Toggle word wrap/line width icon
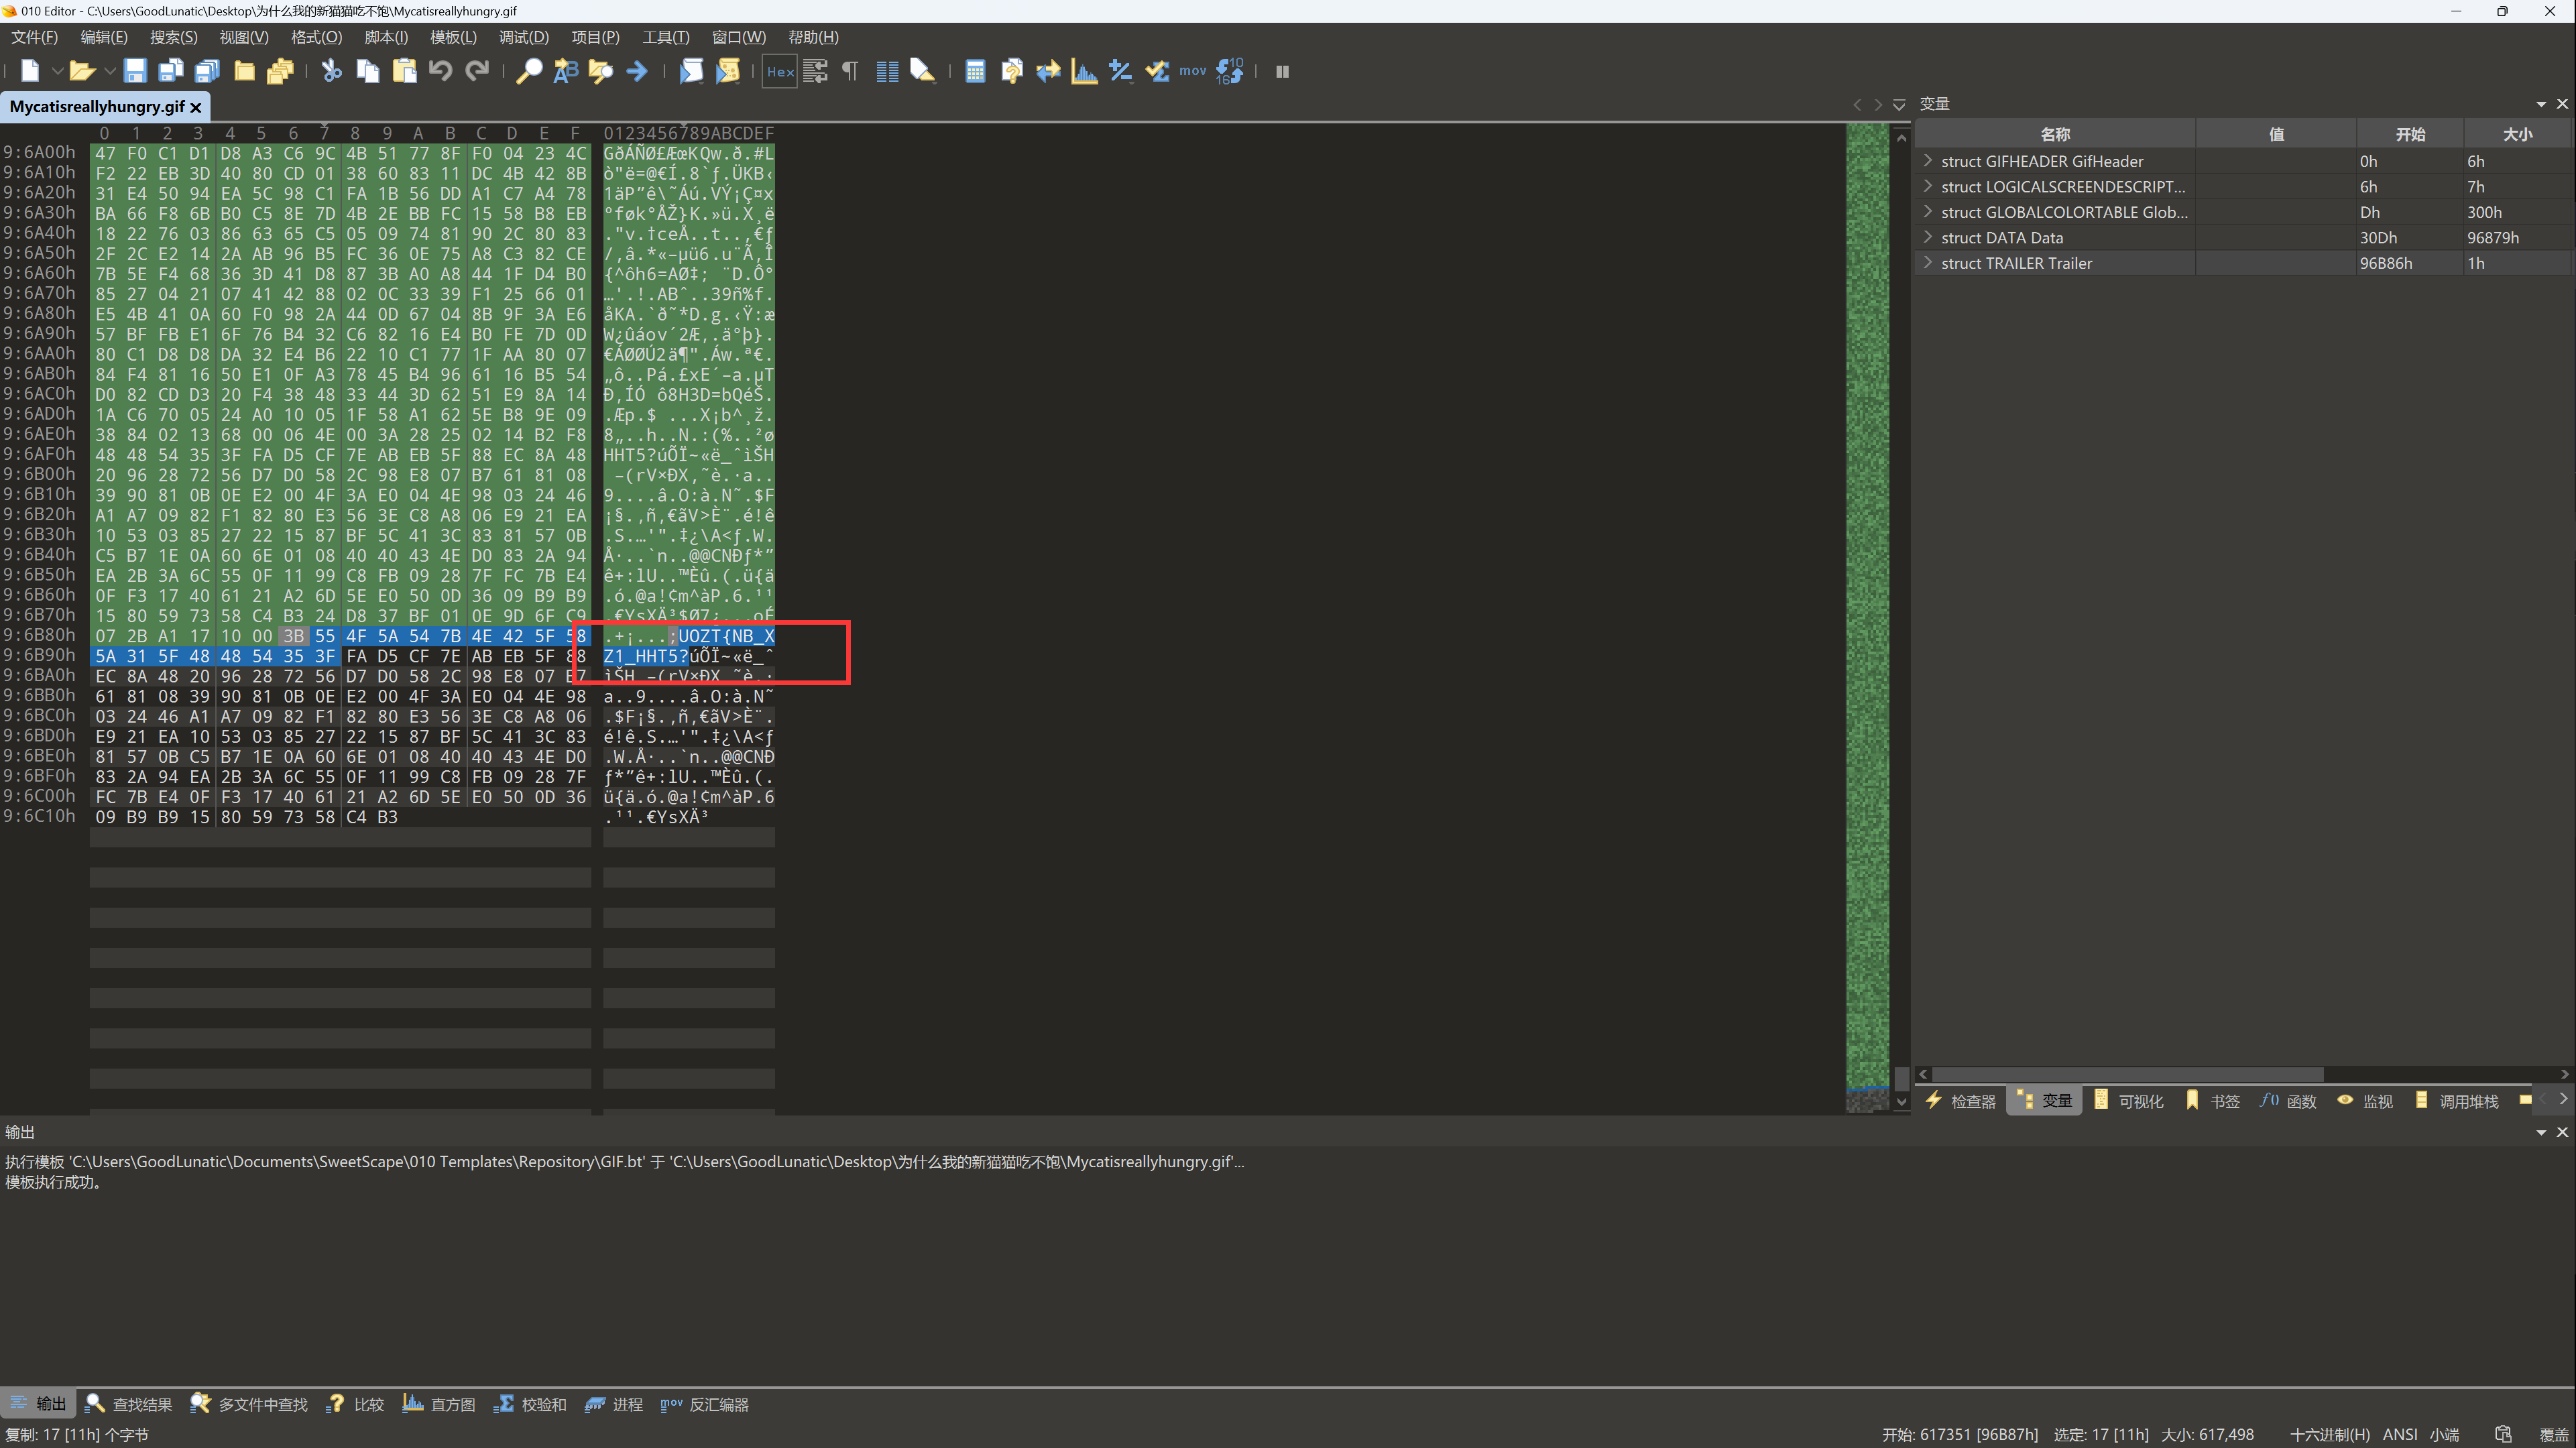 click(815, 71)
